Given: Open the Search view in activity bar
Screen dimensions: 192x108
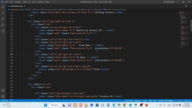Looking at the screenshot, I should click(x=3, y=13).
